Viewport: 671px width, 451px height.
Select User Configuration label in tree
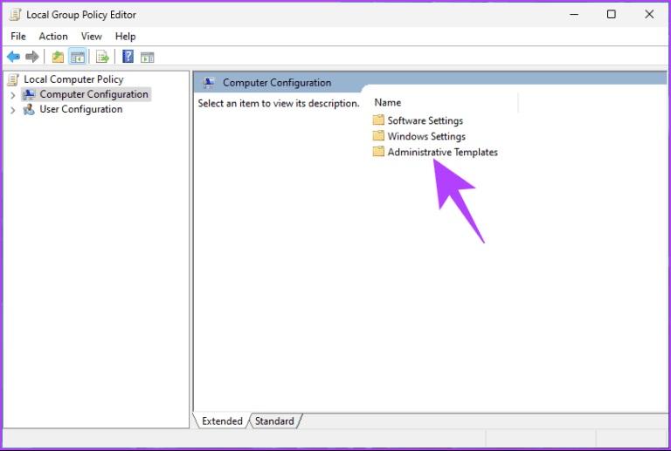[x=81, y=109]
